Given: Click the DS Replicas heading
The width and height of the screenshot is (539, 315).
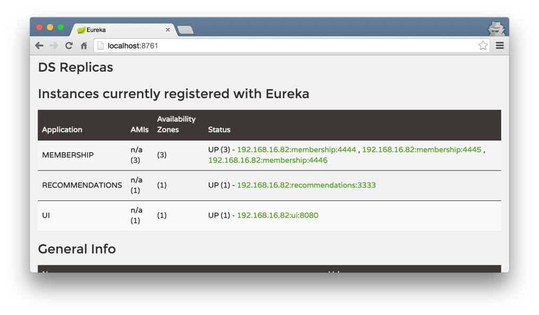Looking at the screenshot, I should [x=75, y=67].
